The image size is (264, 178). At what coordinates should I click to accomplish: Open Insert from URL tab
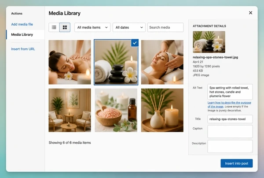[23, 49]
